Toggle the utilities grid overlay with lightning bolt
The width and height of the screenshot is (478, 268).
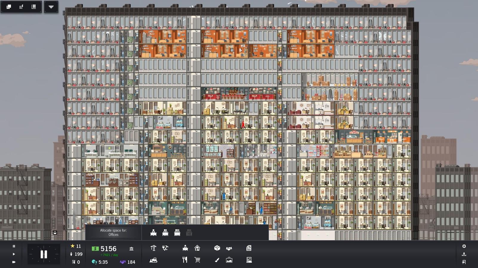[21, 7]
